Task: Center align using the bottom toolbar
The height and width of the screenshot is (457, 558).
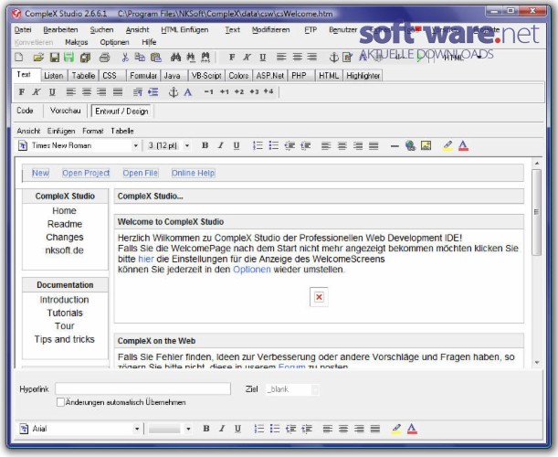Action: tap(343, 429)
